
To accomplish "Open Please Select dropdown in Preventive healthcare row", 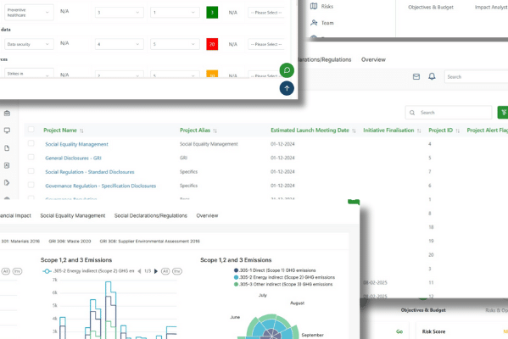I will click(x=266, y=13).
